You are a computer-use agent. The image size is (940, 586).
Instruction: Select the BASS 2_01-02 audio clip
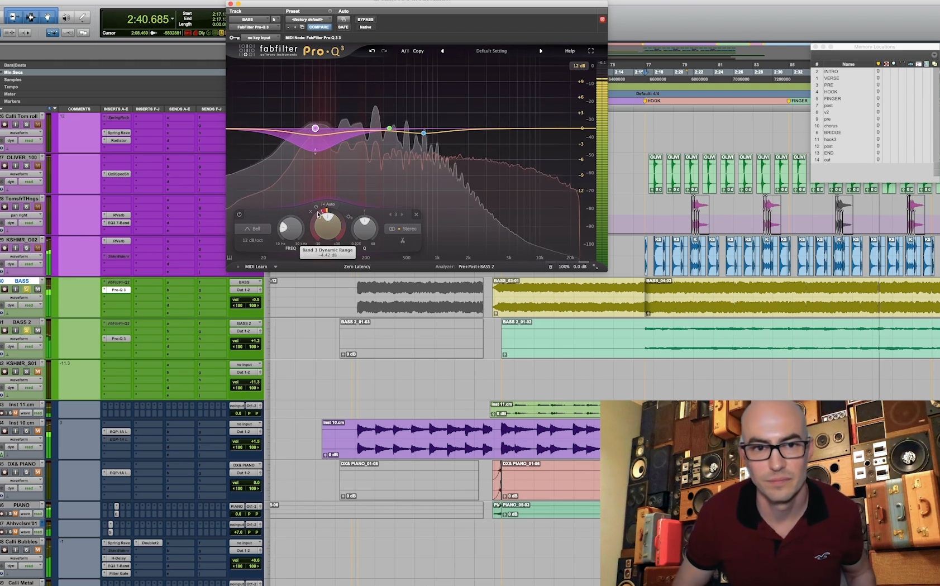click(x=720, y=339)
